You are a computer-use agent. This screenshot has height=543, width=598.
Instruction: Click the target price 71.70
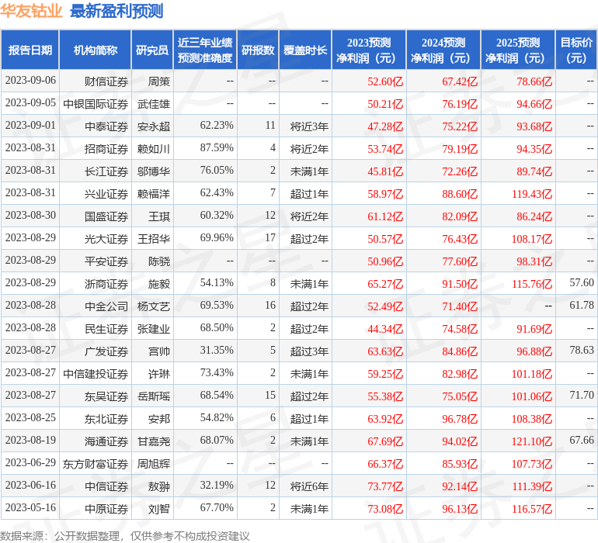582,395
